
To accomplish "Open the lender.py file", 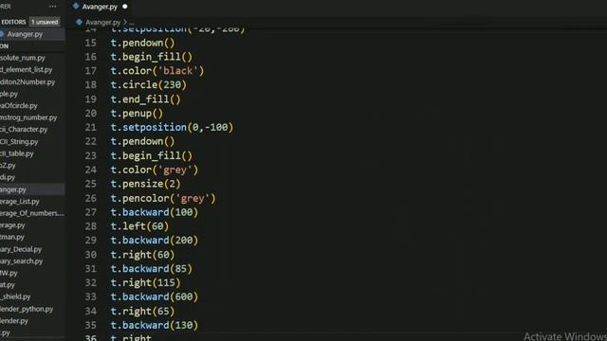I will tap(14, 320).
